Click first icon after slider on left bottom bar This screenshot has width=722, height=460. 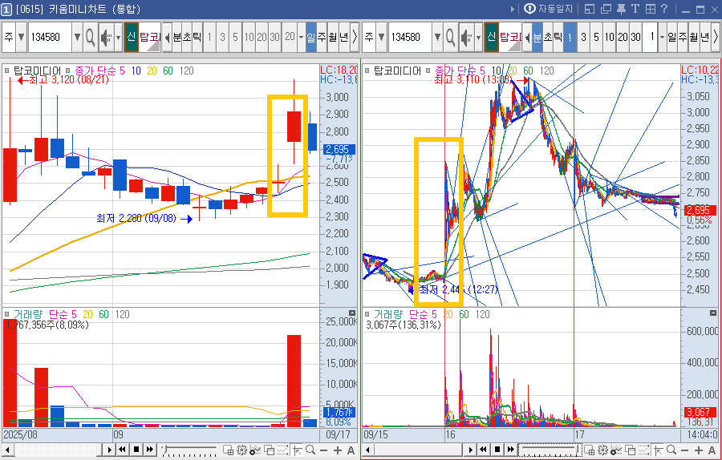[228, 450]
